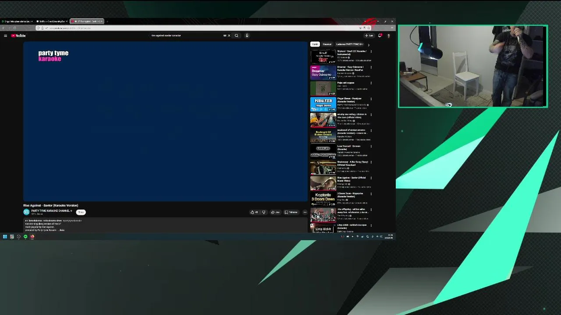This screenshot has height=315, width=561.
Task: Go back with browser back arrow
Action: pos(4,28)
